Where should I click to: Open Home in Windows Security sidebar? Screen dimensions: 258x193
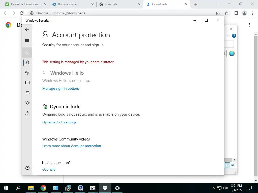click(x=27, y=53)
